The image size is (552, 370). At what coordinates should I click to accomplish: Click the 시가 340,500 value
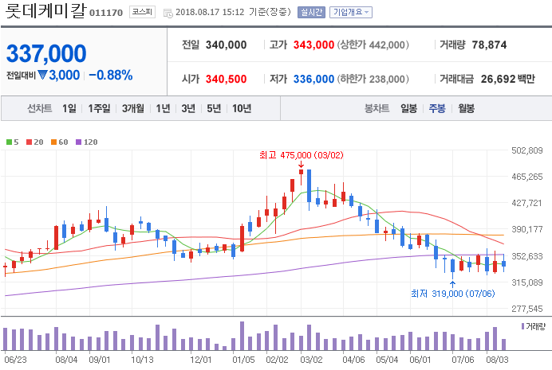pos(226,79)
